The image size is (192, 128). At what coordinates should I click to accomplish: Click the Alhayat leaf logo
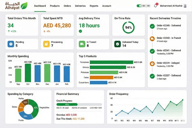click(24, 6)
